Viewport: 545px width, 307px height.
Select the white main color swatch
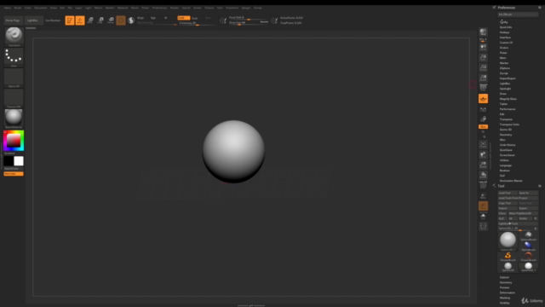19,161
